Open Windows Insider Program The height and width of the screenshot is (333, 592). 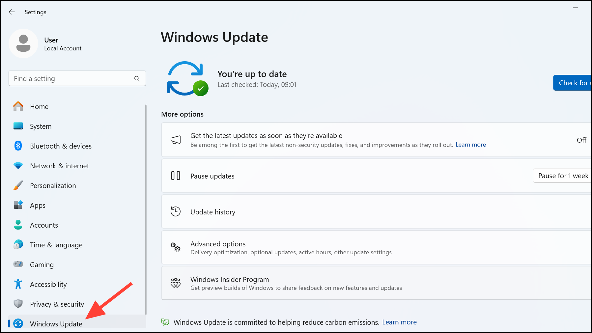(377, 283)
